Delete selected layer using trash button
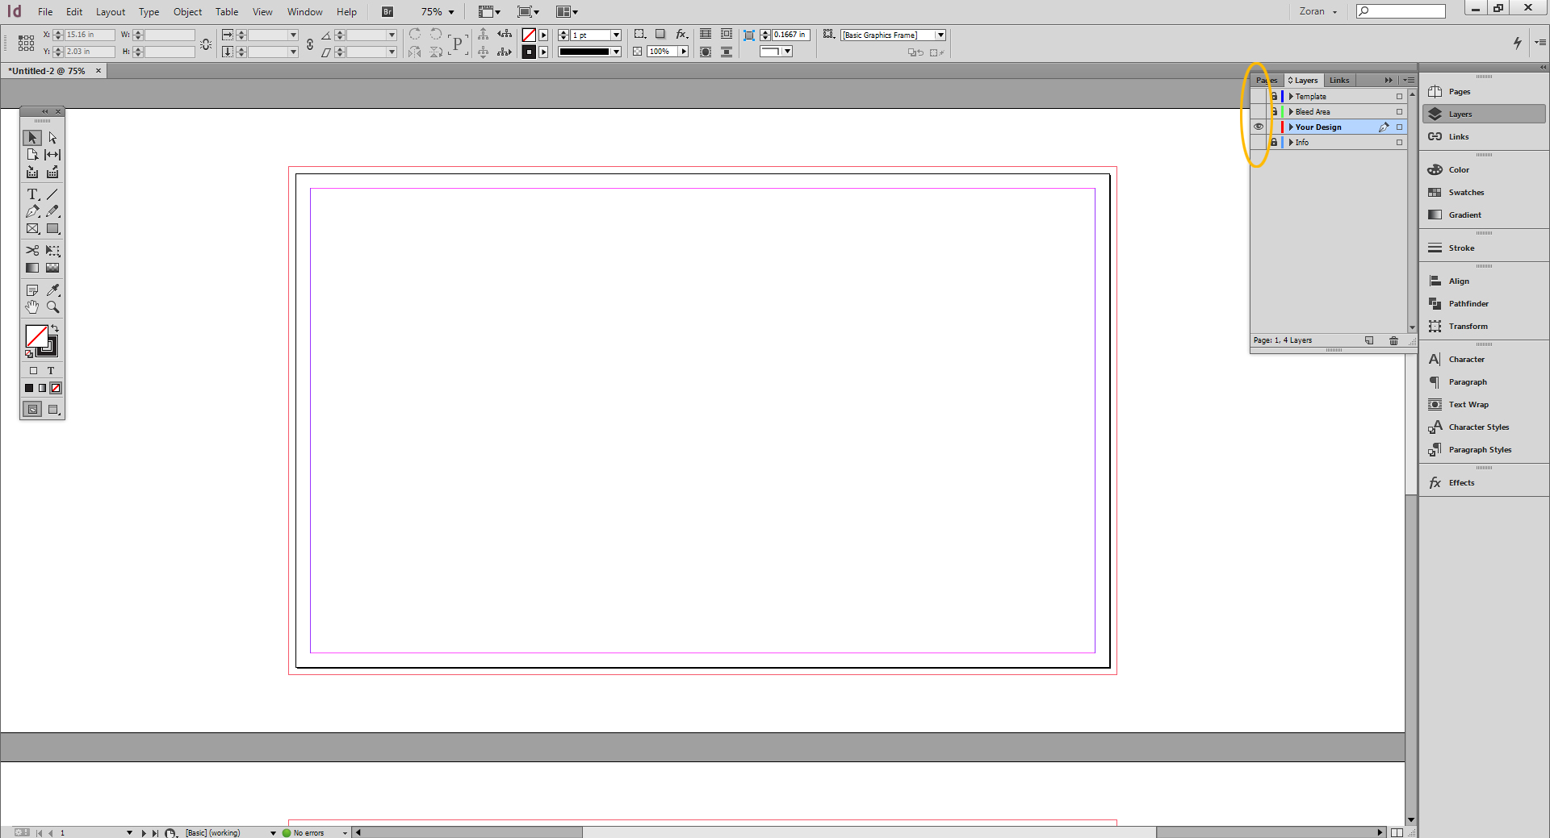This screenshot has height=838, width=1550. pyautogui.click(x=1393, y=340)
